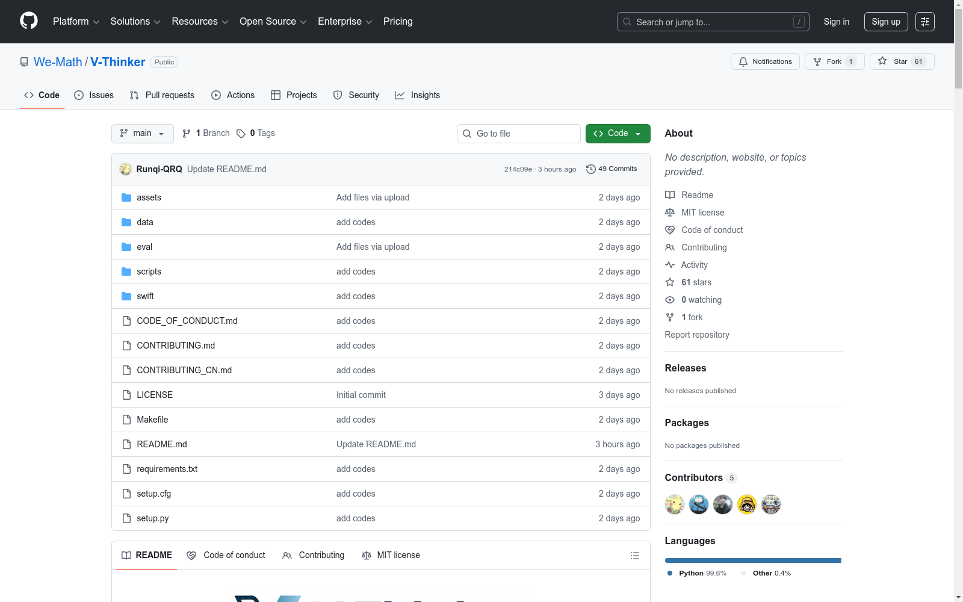Open the Resources dropdown
This screenshot has width=963, height=602.
pos(200,22)
